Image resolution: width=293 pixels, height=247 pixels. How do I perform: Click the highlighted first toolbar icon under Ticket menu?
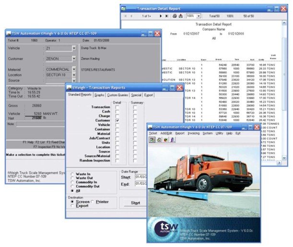152,140
